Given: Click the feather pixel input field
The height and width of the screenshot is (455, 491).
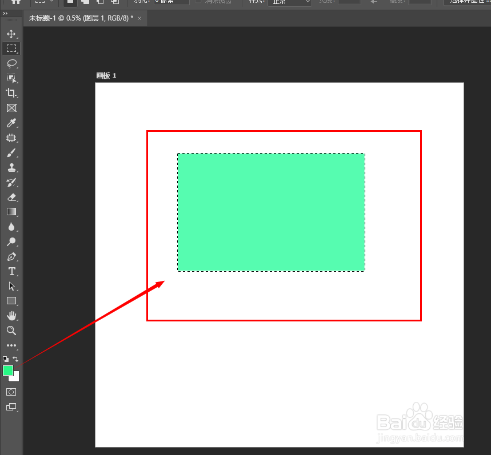Looking at the screenshot, I should tap(171, 2).
